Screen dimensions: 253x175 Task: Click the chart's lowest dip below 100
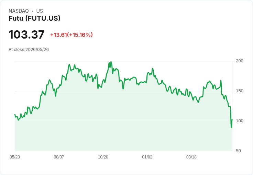click(231, 127)
